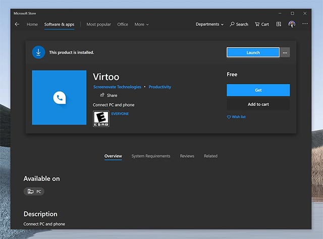323x239 pixels.
Task: Go back with the back arrow
Action: (x=17, y=24)
